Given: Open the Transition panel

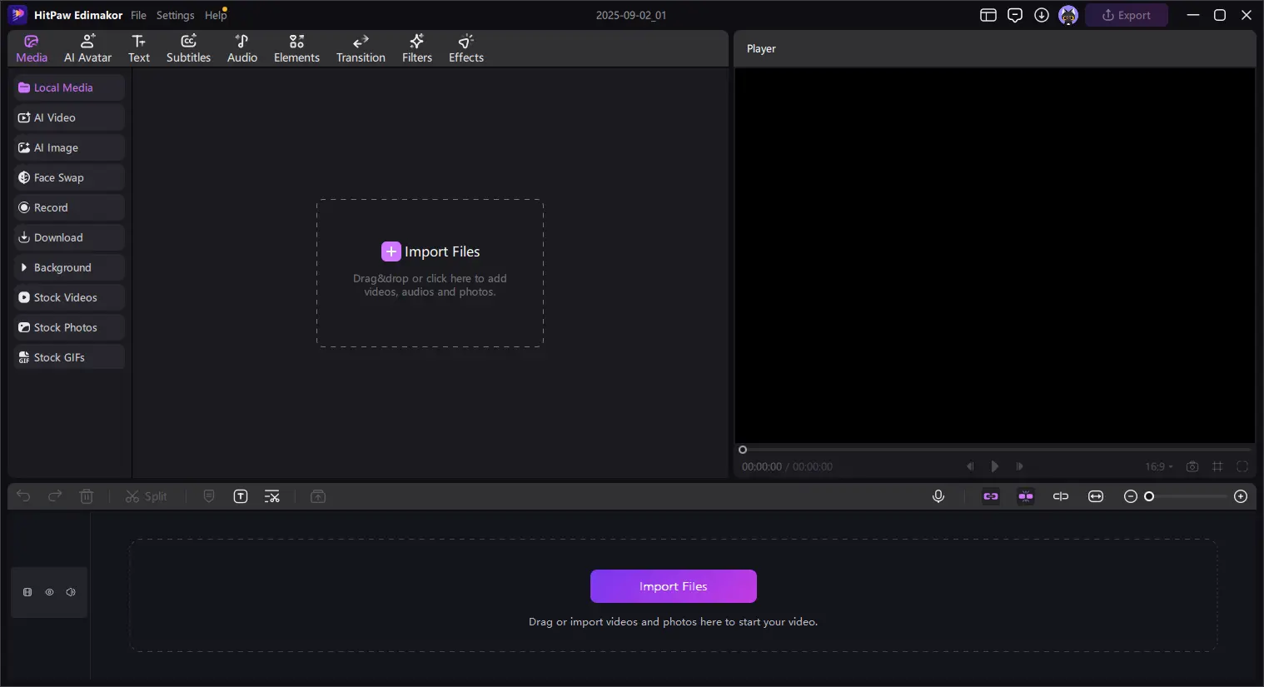Looking at the screenshot, I should [360, 47].
